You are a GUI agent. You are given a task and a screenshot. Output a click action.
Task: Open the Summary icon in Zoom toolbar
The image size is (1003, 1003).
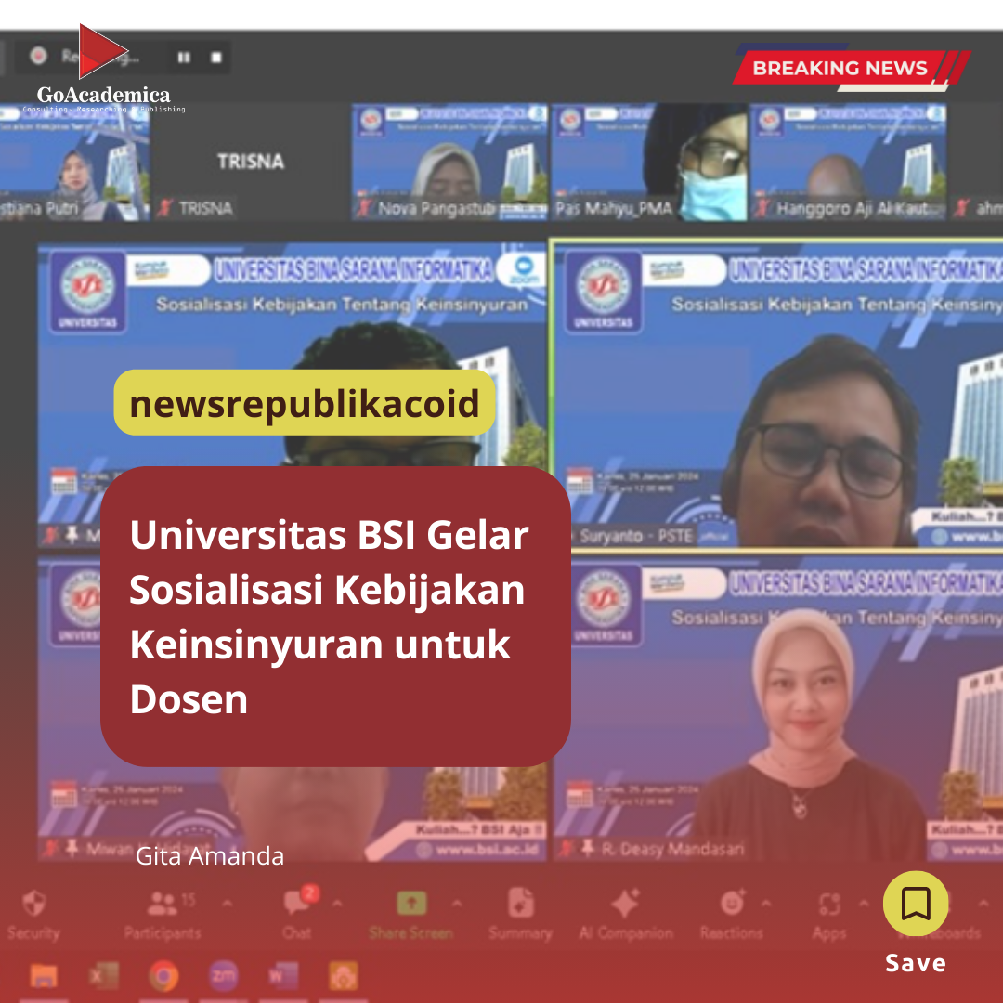[521, 903]
